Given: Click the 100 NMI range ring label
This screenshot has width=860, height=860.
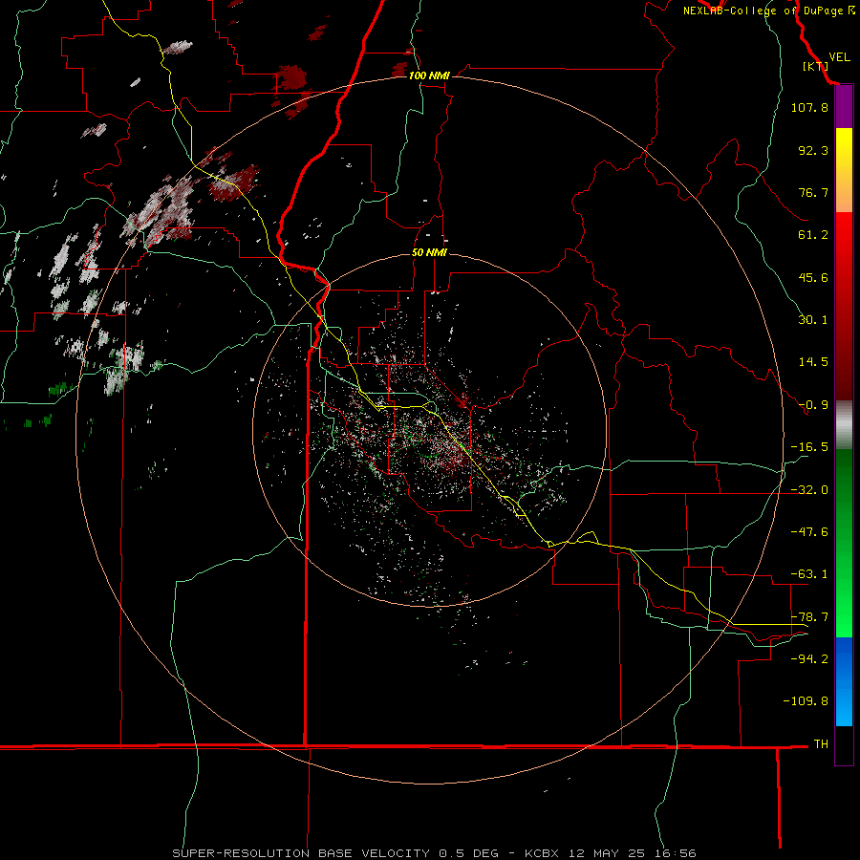Looking at the screenshot, I should pyautogui.click(x=429, y=75).
